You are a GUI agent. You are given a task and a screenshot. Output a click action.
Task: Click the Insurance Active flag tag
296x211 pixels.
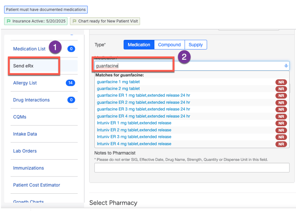click(x=36, y=21)
